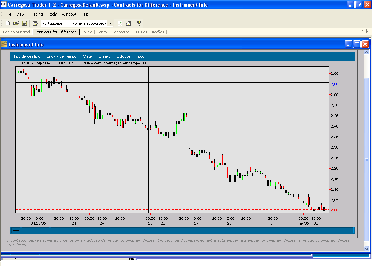Open the Tools menu
This screenshot has width=372, height=279.
coord(52,14)
